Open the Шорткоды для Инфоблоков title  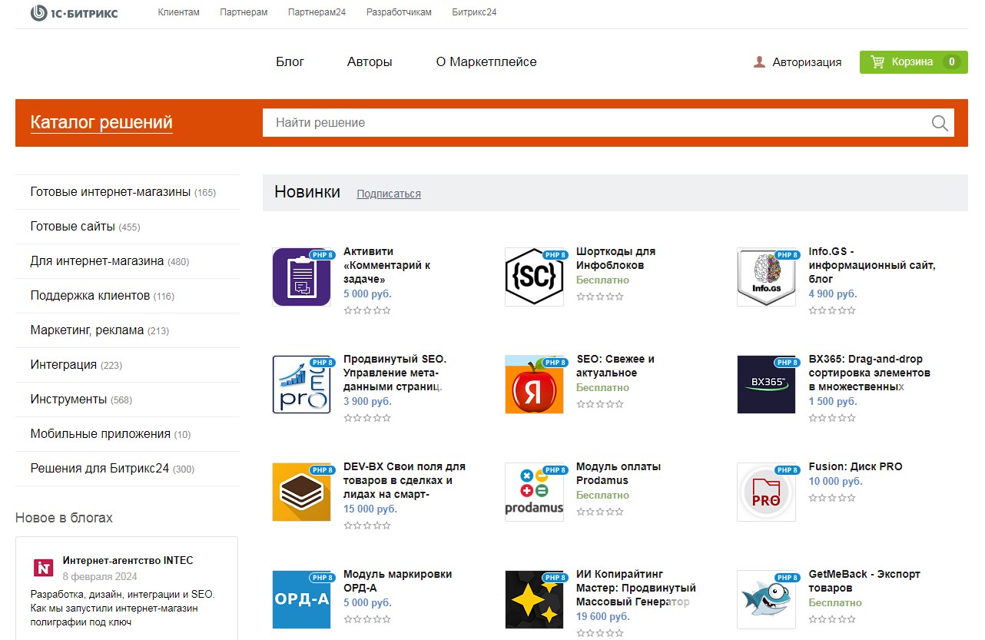[615, 258]
